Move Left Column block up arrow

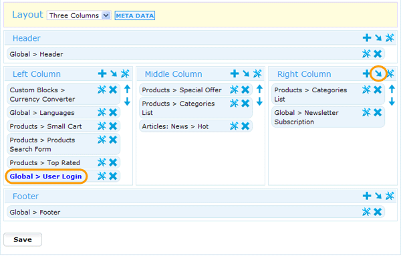coord(127,89)
